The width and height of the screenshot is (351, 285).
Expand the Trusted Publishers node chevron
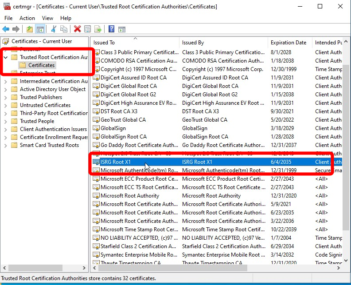6,97
